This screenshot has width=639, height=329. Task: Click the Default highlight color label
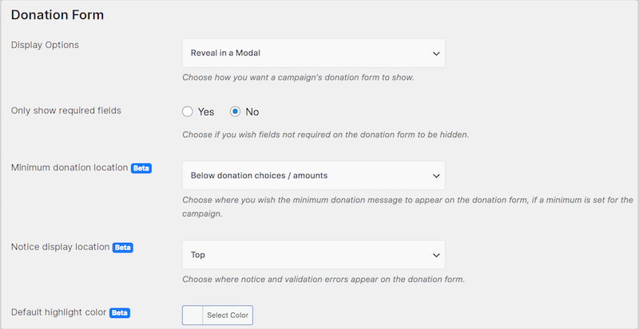58,312
